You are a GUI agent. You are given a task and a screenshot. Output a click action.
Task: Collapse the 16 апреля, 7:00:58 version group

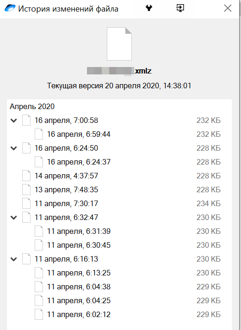tap(14, 121)
